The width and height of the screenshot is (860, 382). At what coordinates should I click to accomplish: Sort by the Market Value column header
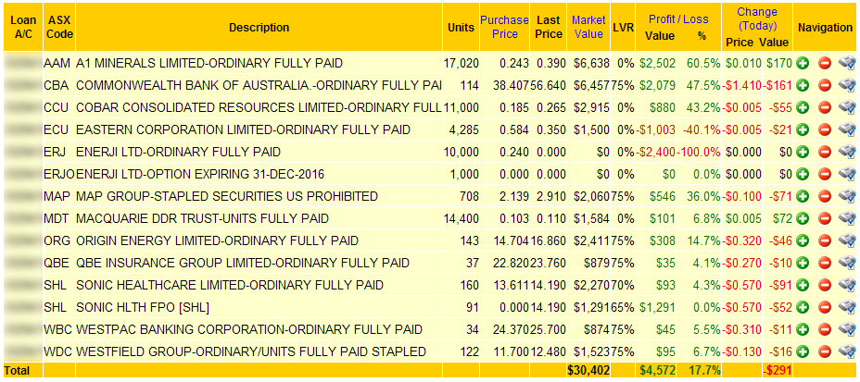(588, 28)
